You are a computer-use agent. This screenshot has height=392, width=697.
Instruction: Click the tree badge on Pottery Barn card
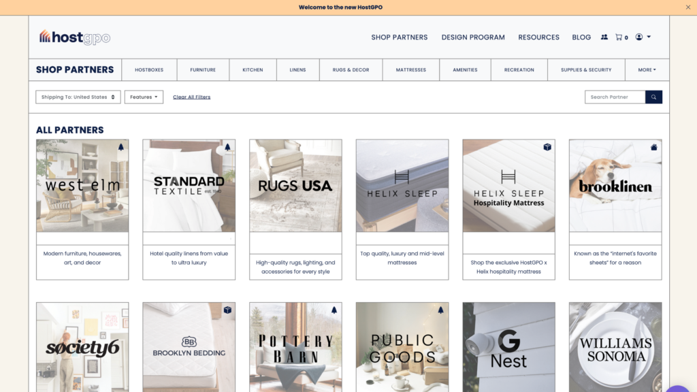[x=334, y=310]
